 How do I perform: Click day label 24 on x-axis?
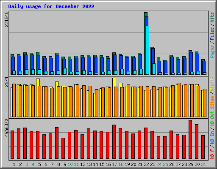click(159, 164)
